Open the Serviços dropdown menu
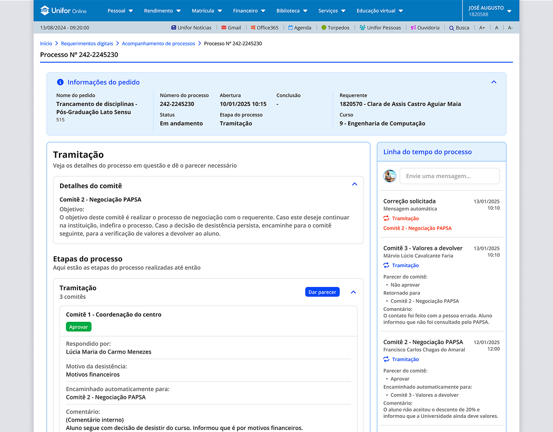Screen dimensions: 553x432 click(x=332, y=11)
